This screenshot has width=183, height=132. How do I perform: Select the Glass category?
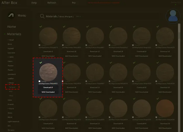click(x=10, y=113)
